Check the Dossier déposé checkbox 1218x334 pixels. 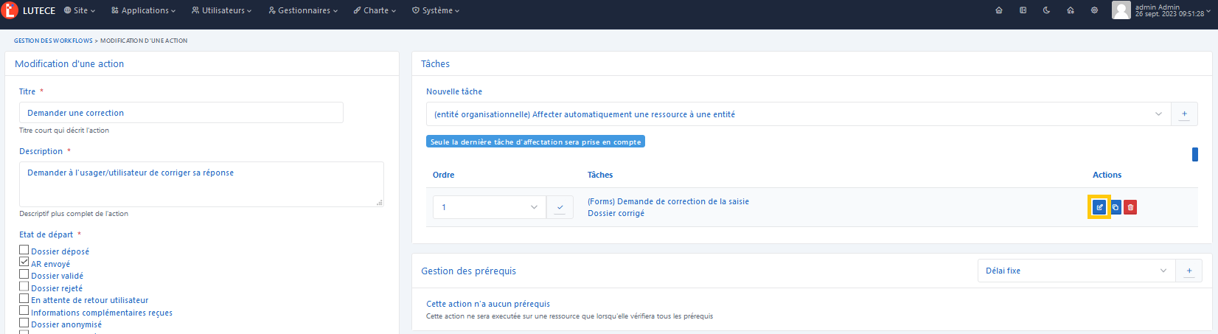pos(24,251)
